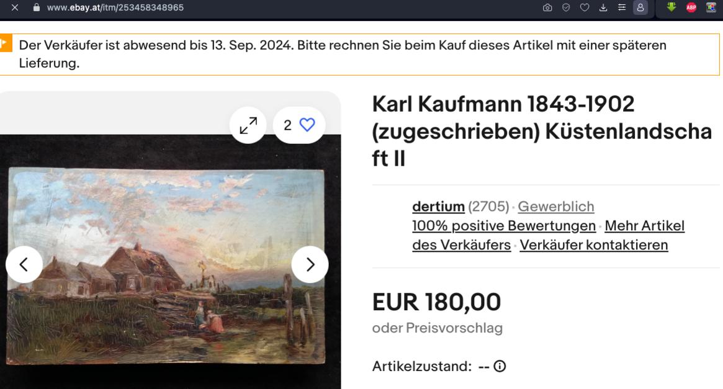The image size is (723, 389).
Task: Open the 100% positive Bewertungen link
Action: pos(504,226)
